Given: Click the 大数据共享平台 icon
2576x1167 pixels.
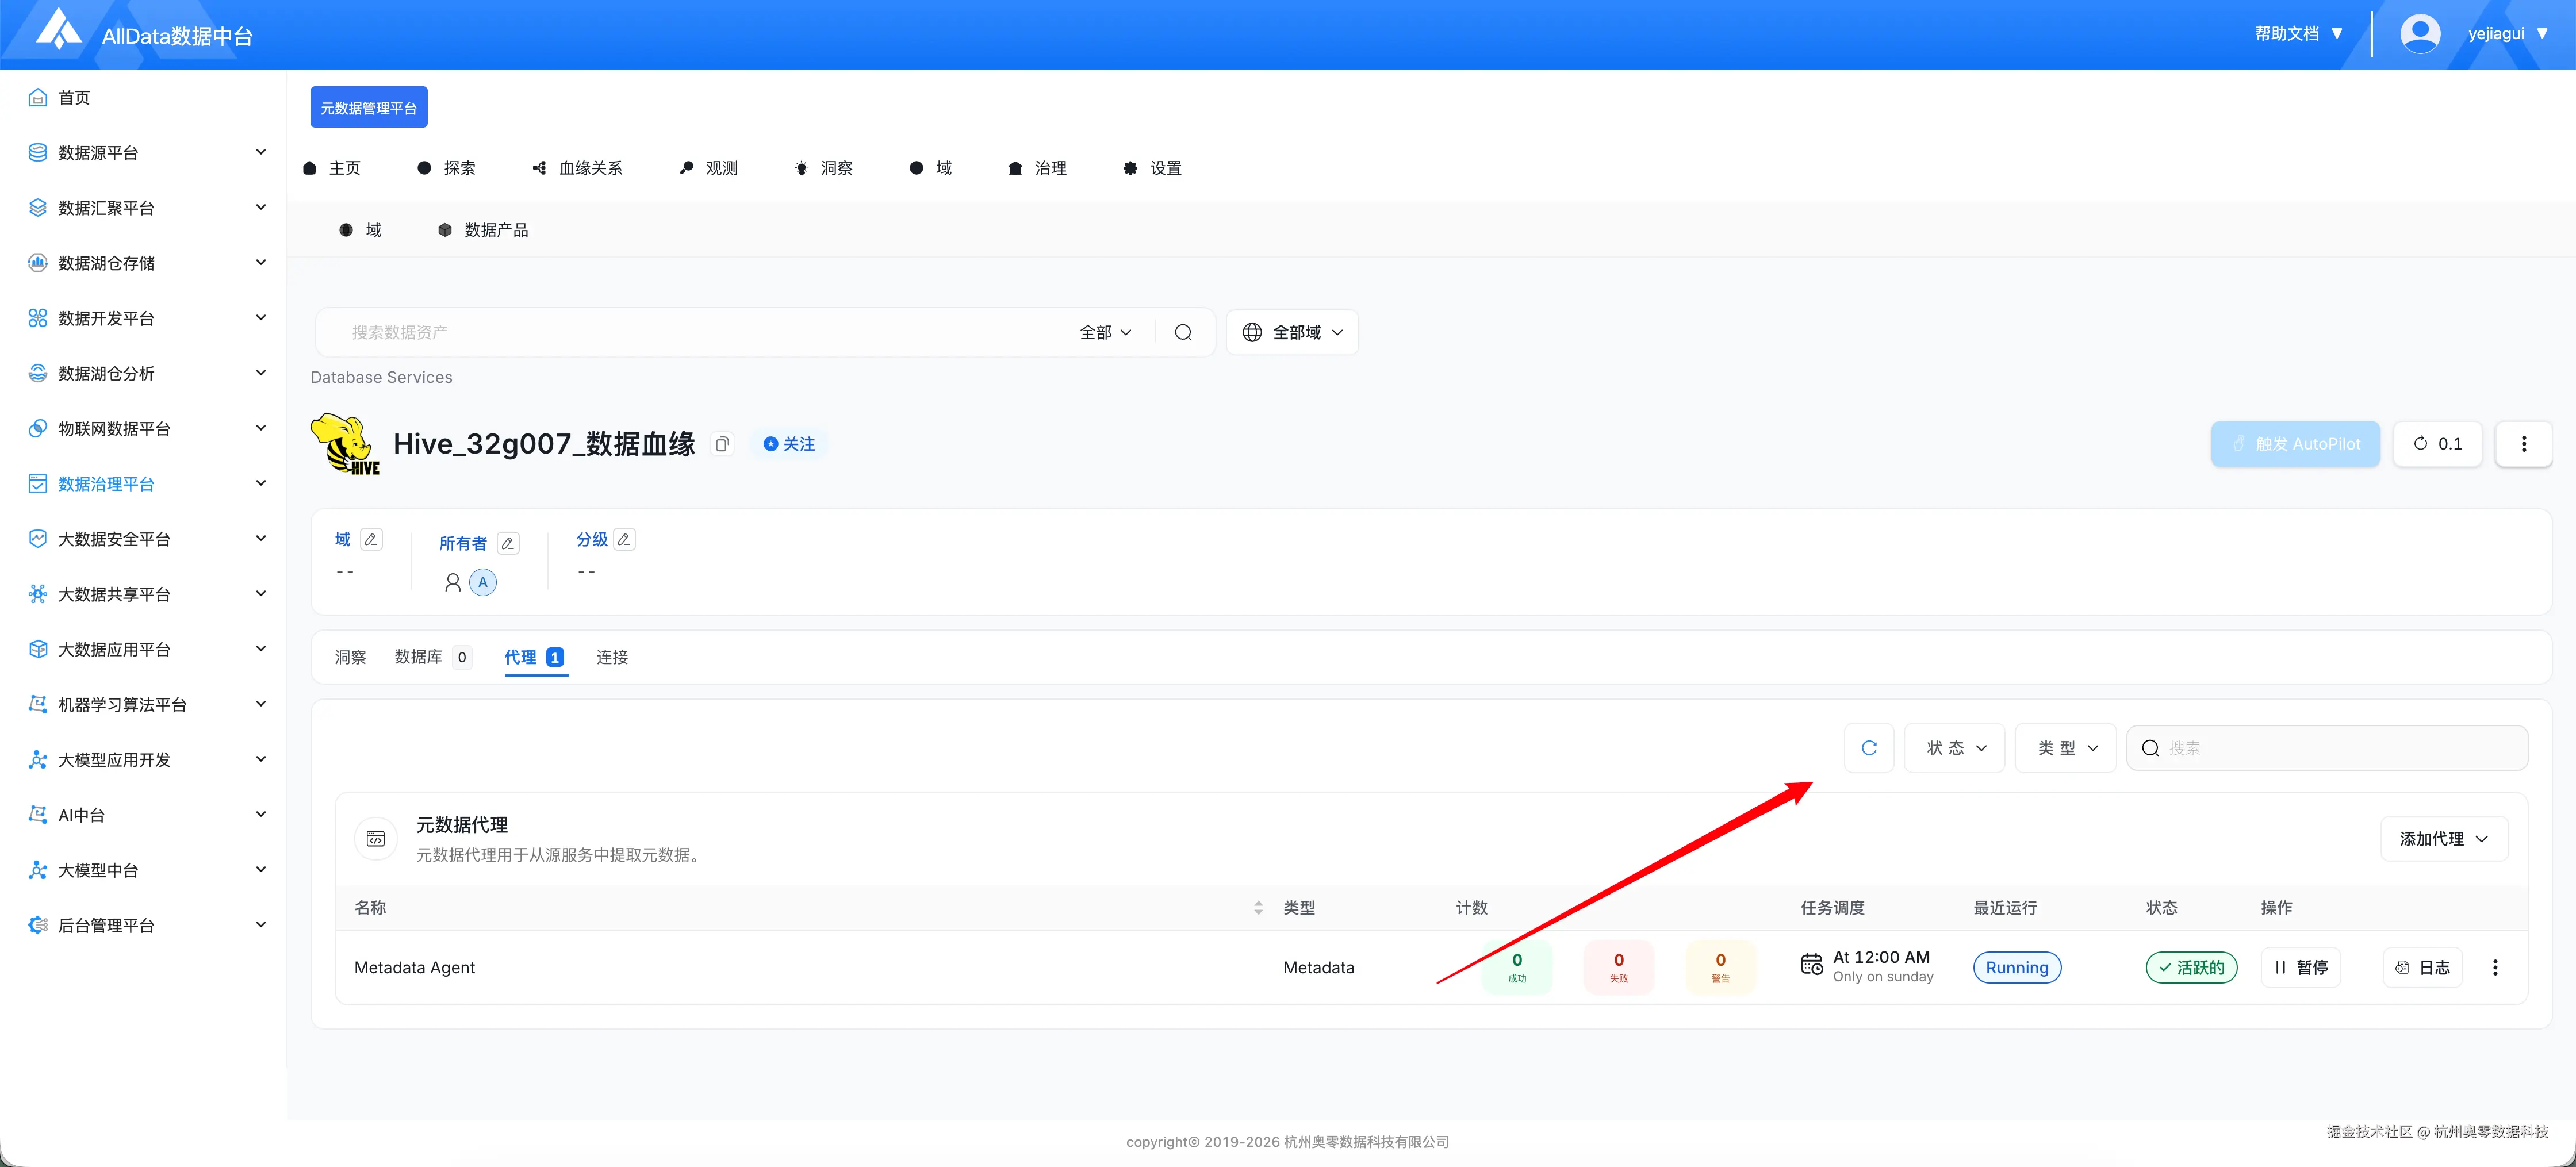Looking at the screenshot, I should [x=38, y=594].
